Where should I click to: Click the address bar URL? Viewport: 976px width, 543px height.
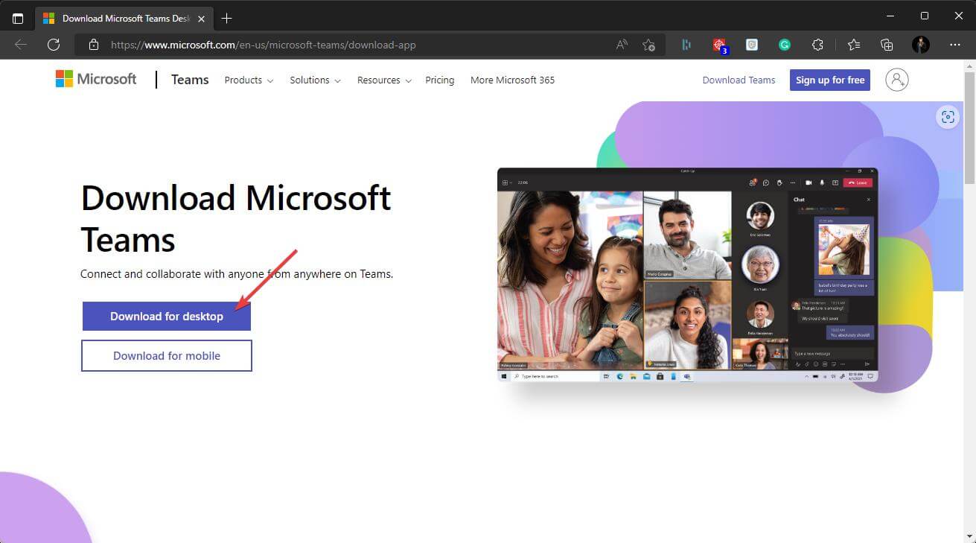pyautogui.click(x=264, y=45)
